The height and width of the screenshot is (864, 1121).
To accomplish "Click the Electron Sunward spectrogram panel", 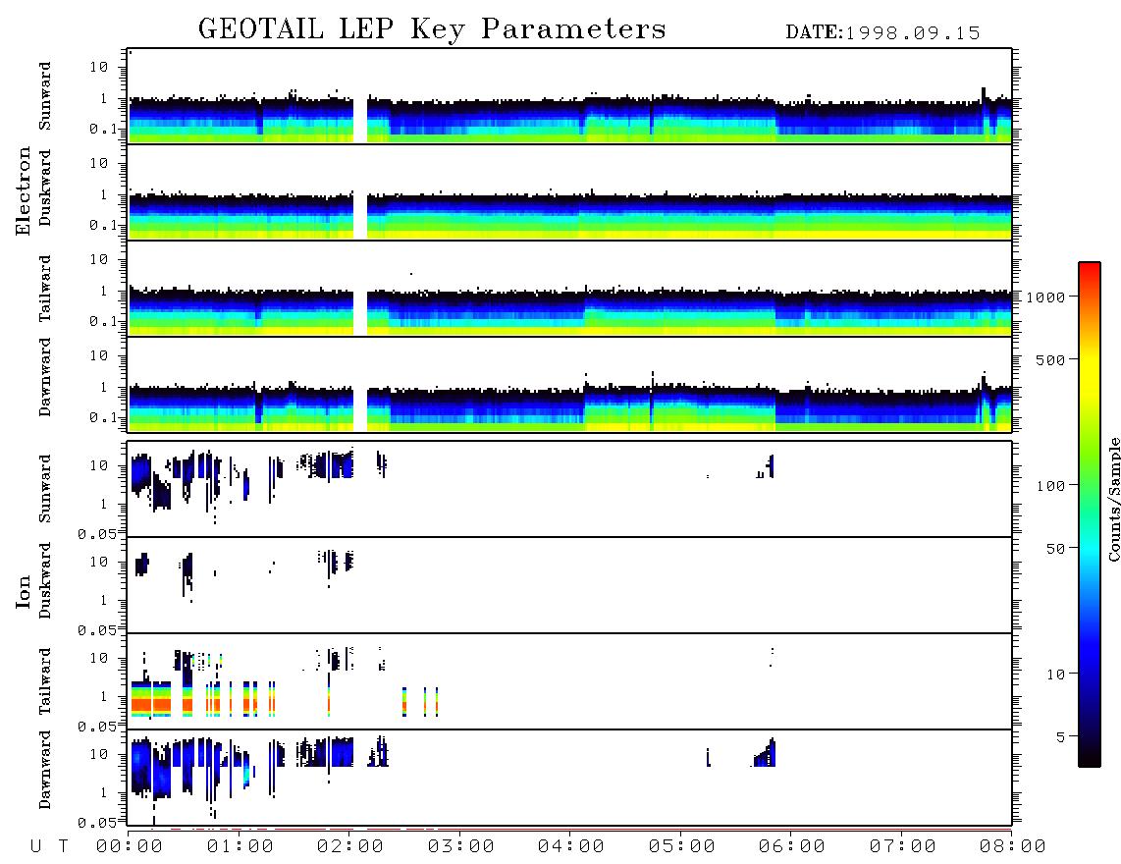I will [x=569, y=96].
